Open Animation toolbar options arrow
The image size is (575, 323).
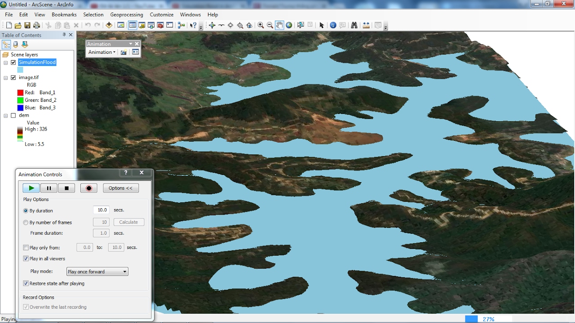click(x=131, y=44)
